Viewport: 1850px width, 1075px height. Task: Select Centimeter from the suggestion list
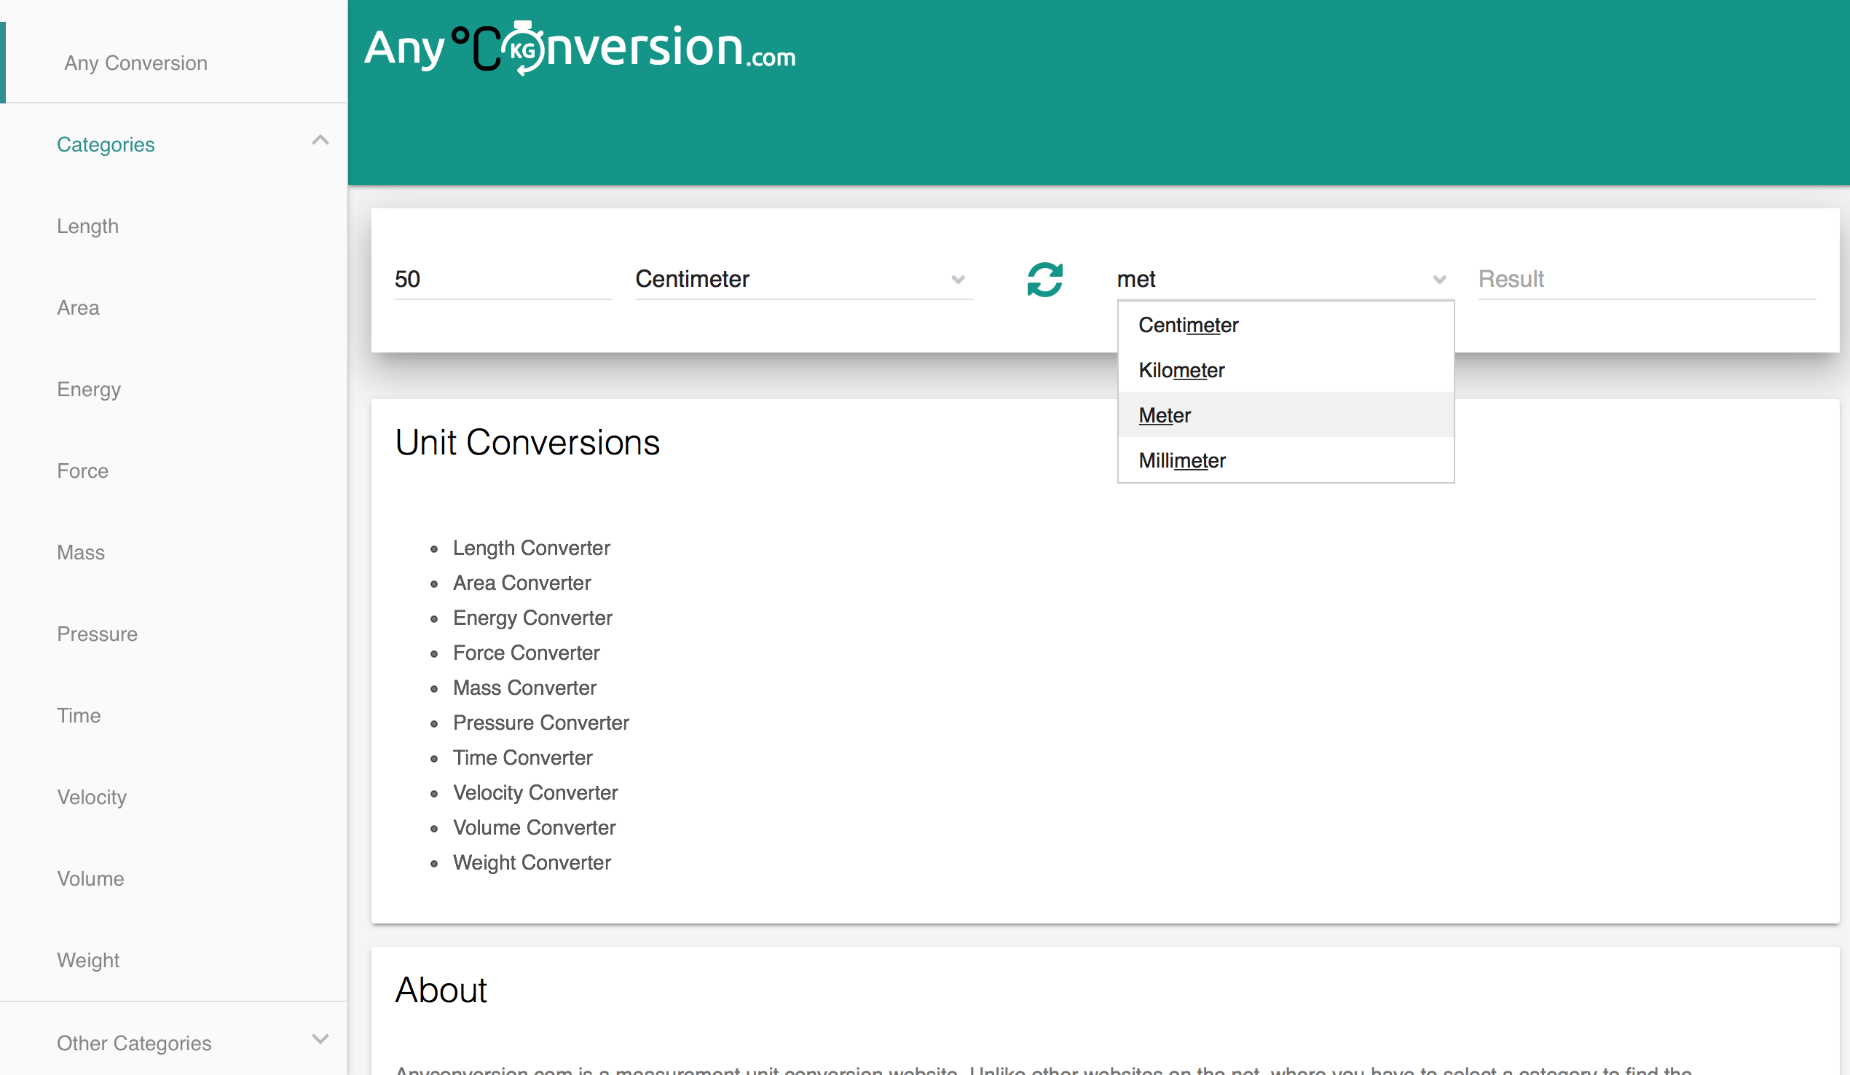click(x=1286, y=325)
